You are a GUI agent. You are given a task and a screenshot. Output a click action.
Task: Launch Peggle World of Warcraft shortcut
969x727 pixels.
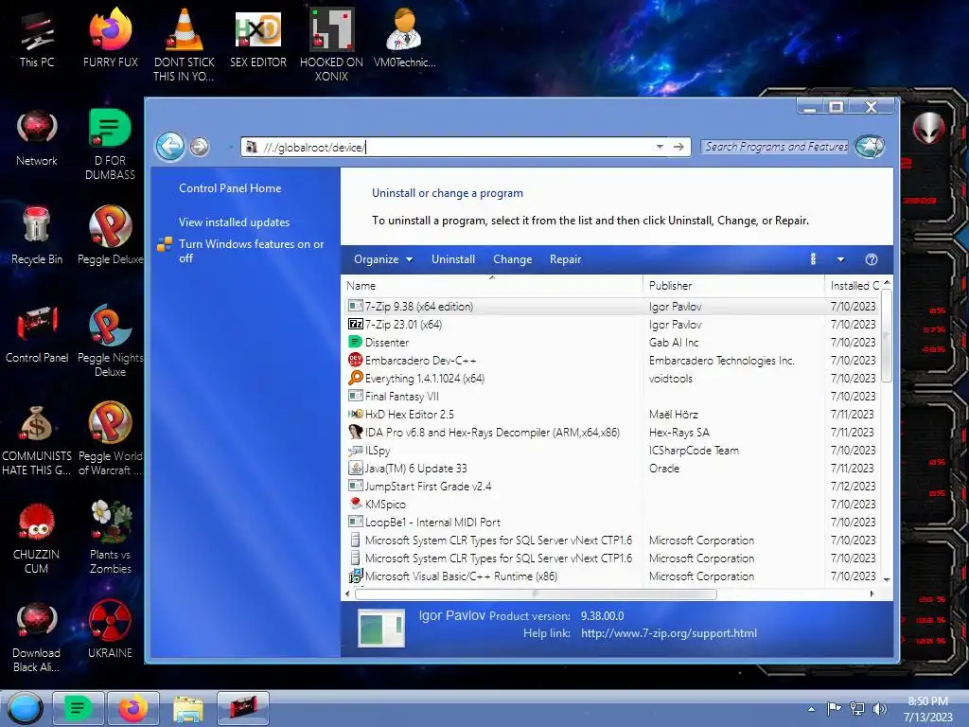[110, 439]
